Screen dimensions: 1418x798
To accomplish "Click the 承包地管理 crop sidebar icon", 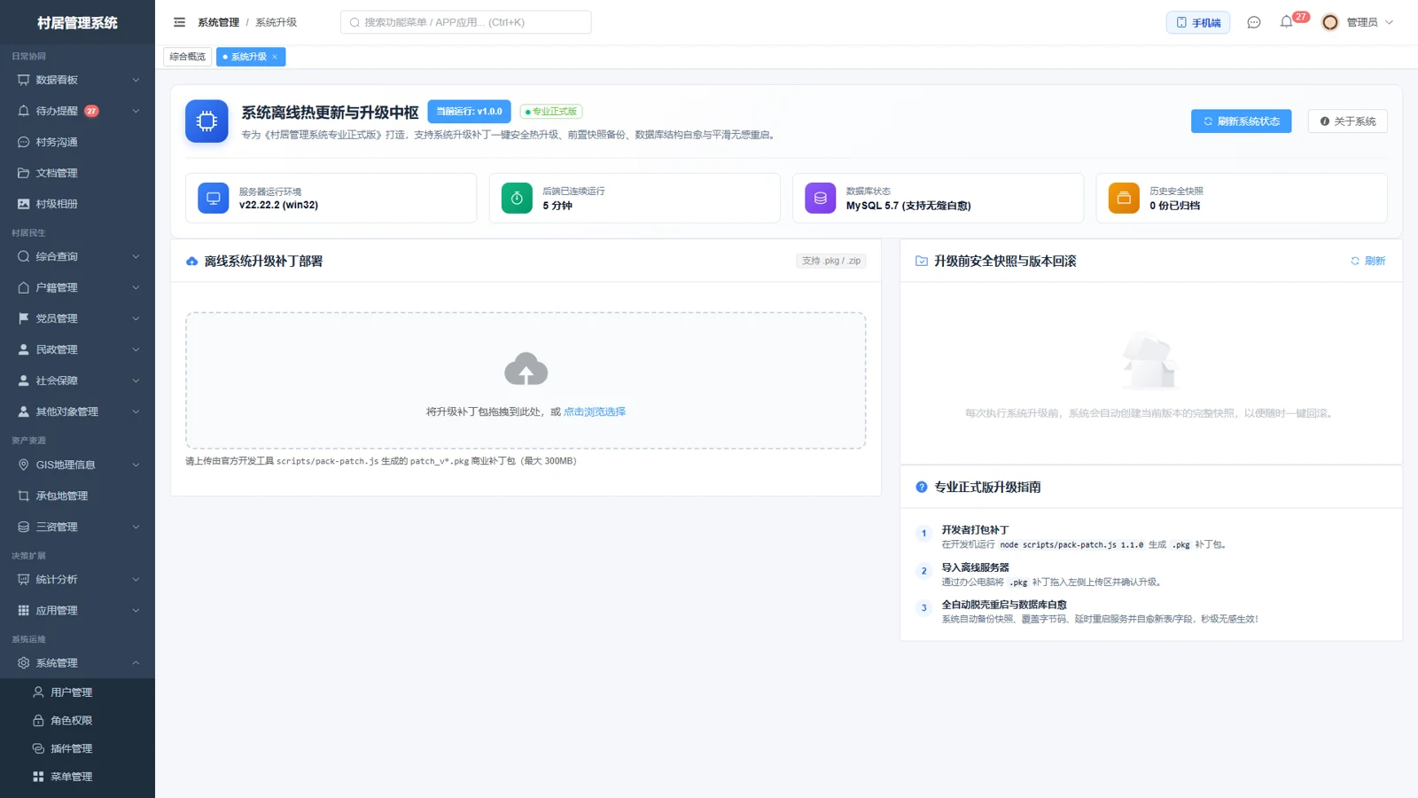I will (24, 496).
